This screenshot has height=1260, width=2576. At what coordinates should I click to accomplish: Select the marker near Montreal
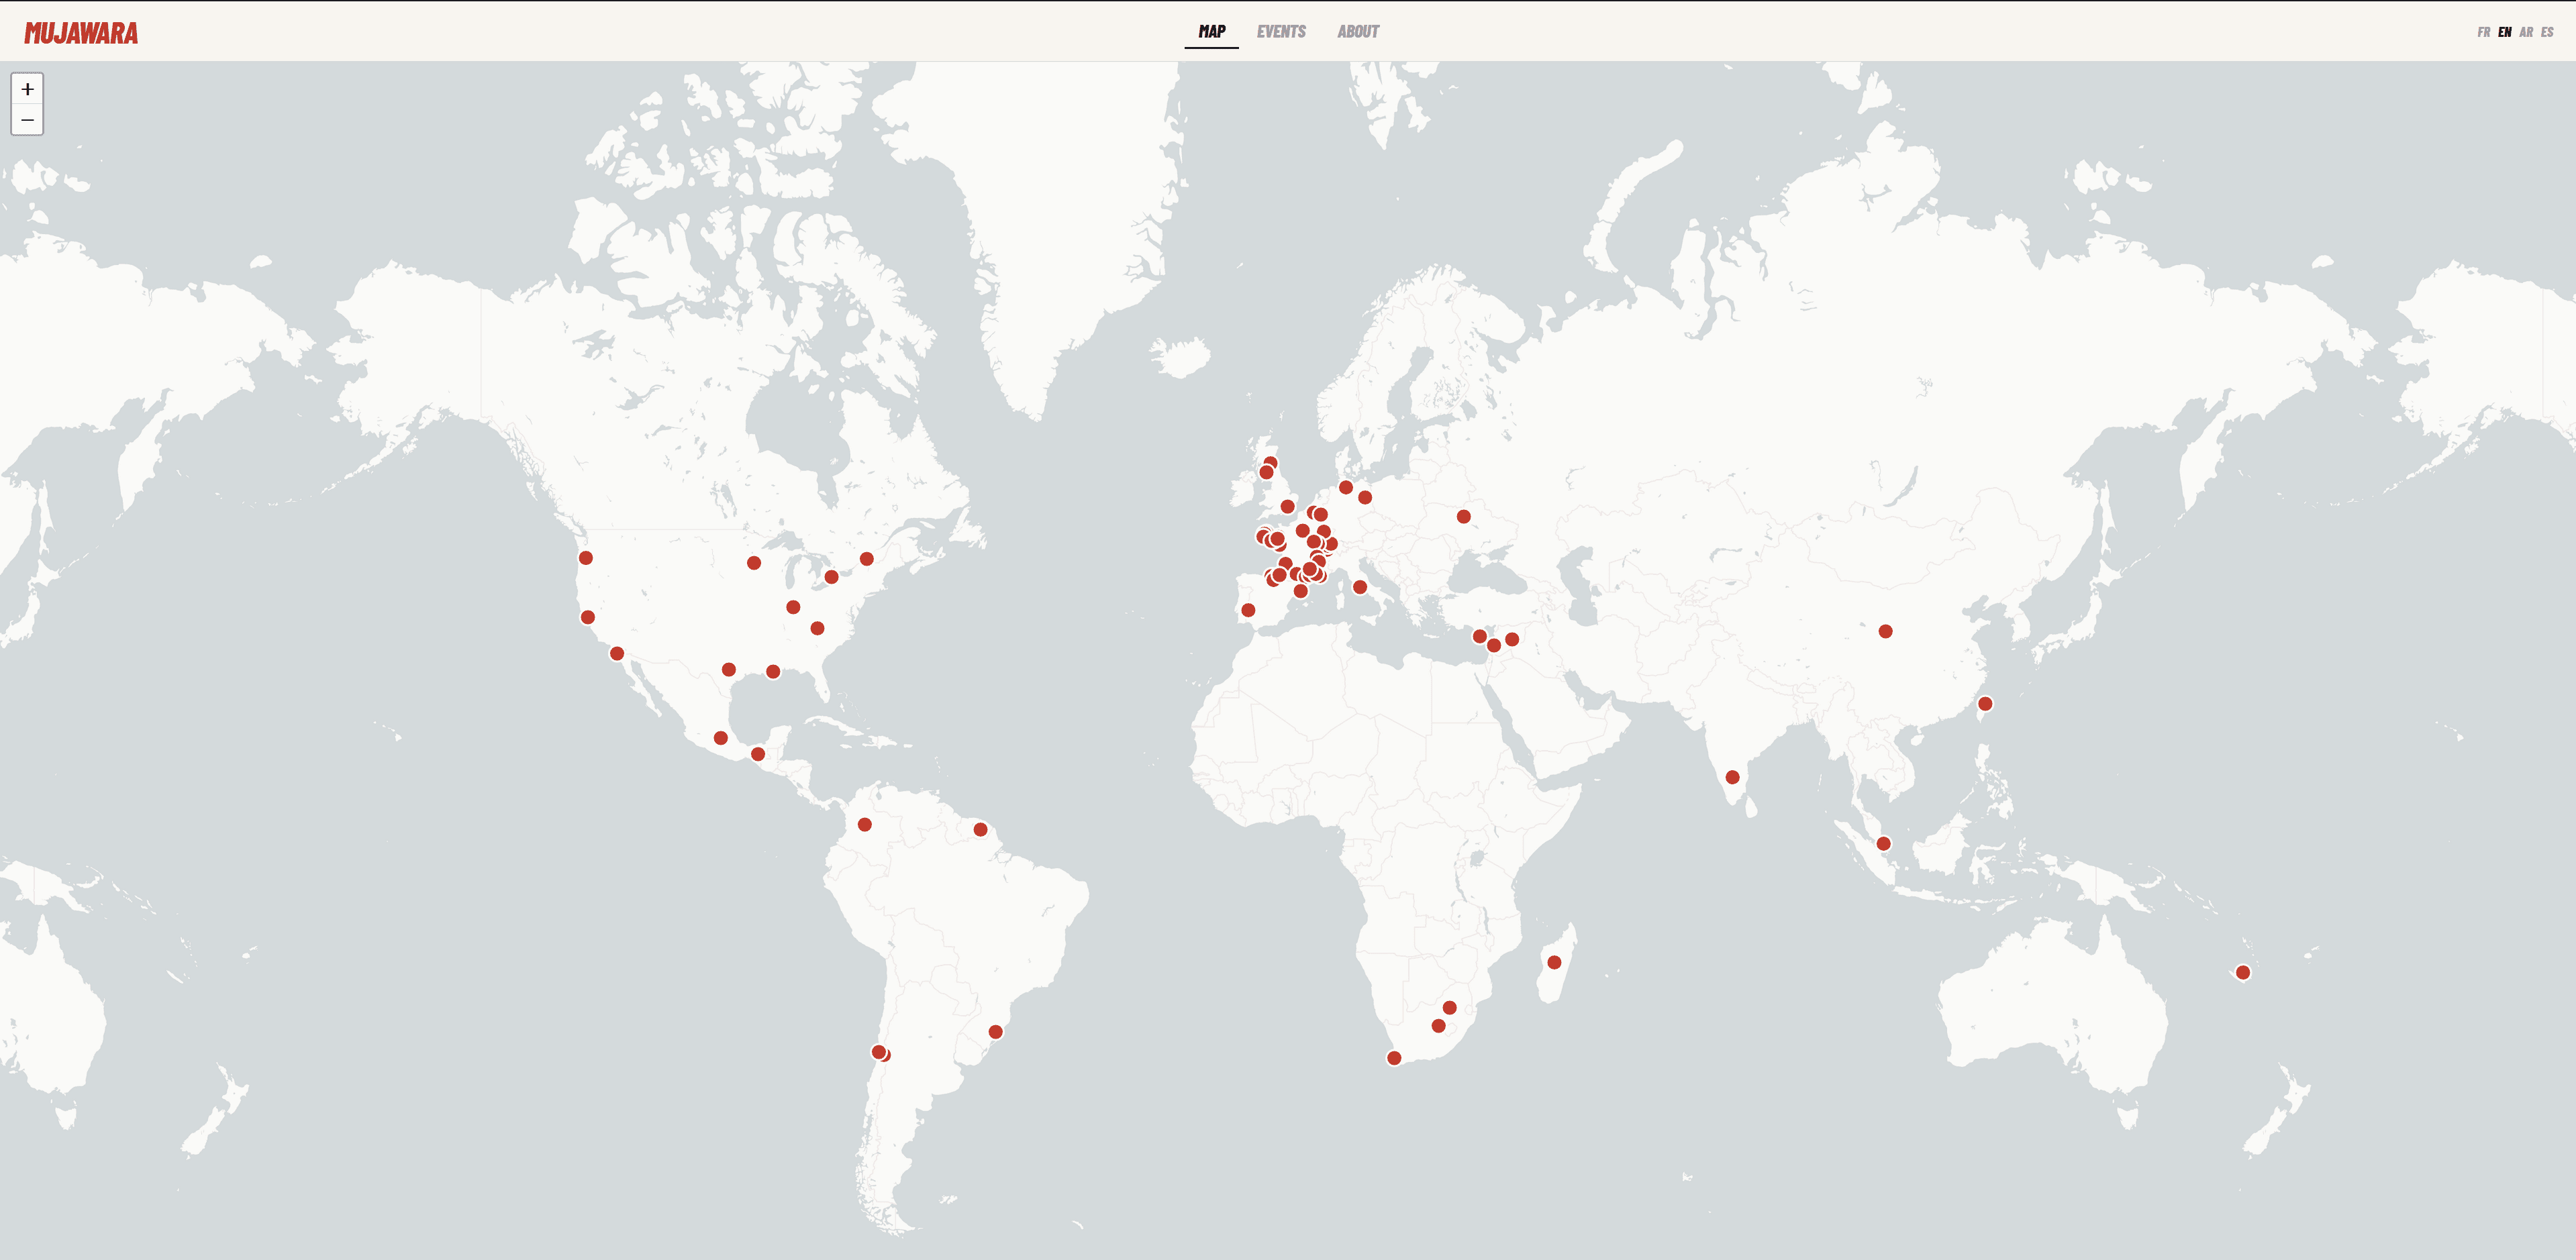point(867,559)
